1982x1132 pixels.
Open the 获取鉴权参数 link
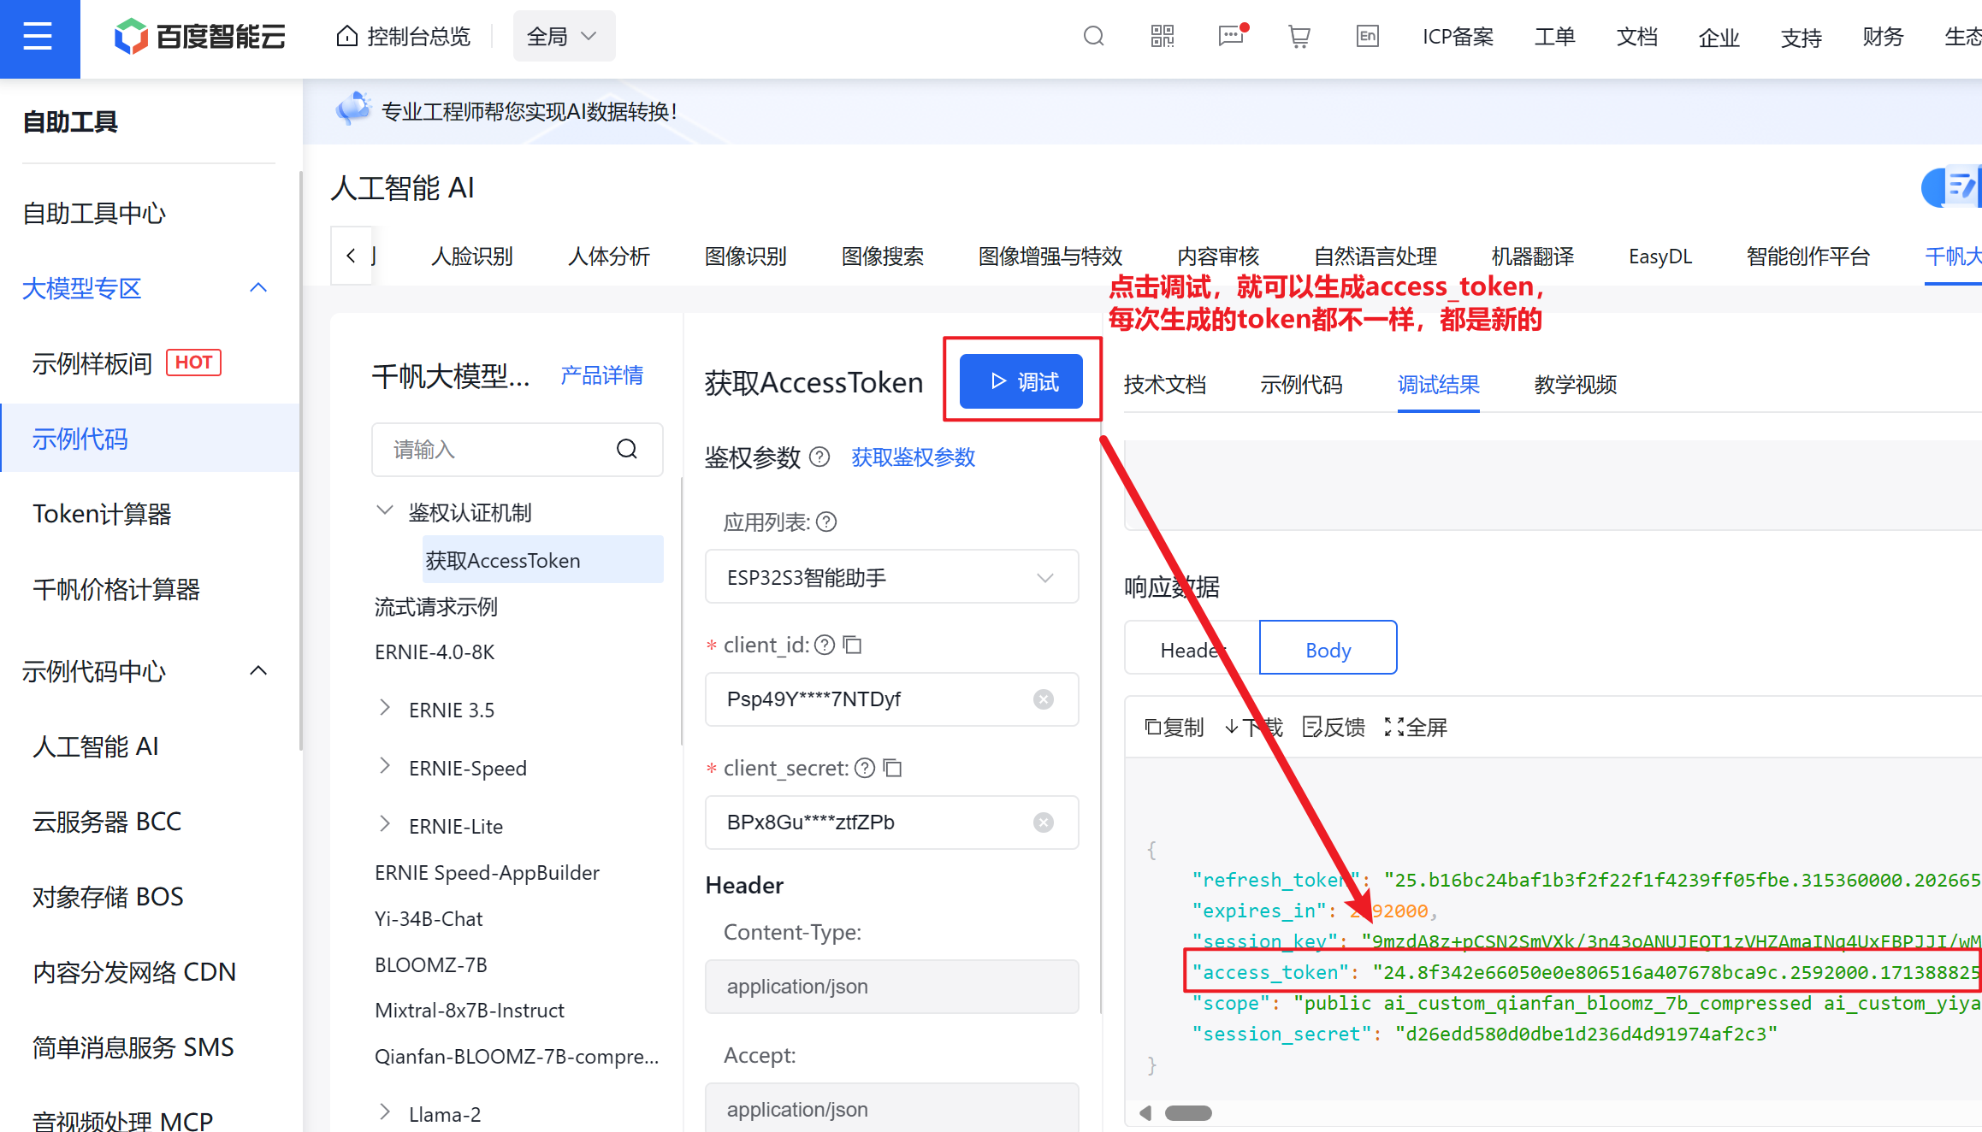tap(913, 457)
